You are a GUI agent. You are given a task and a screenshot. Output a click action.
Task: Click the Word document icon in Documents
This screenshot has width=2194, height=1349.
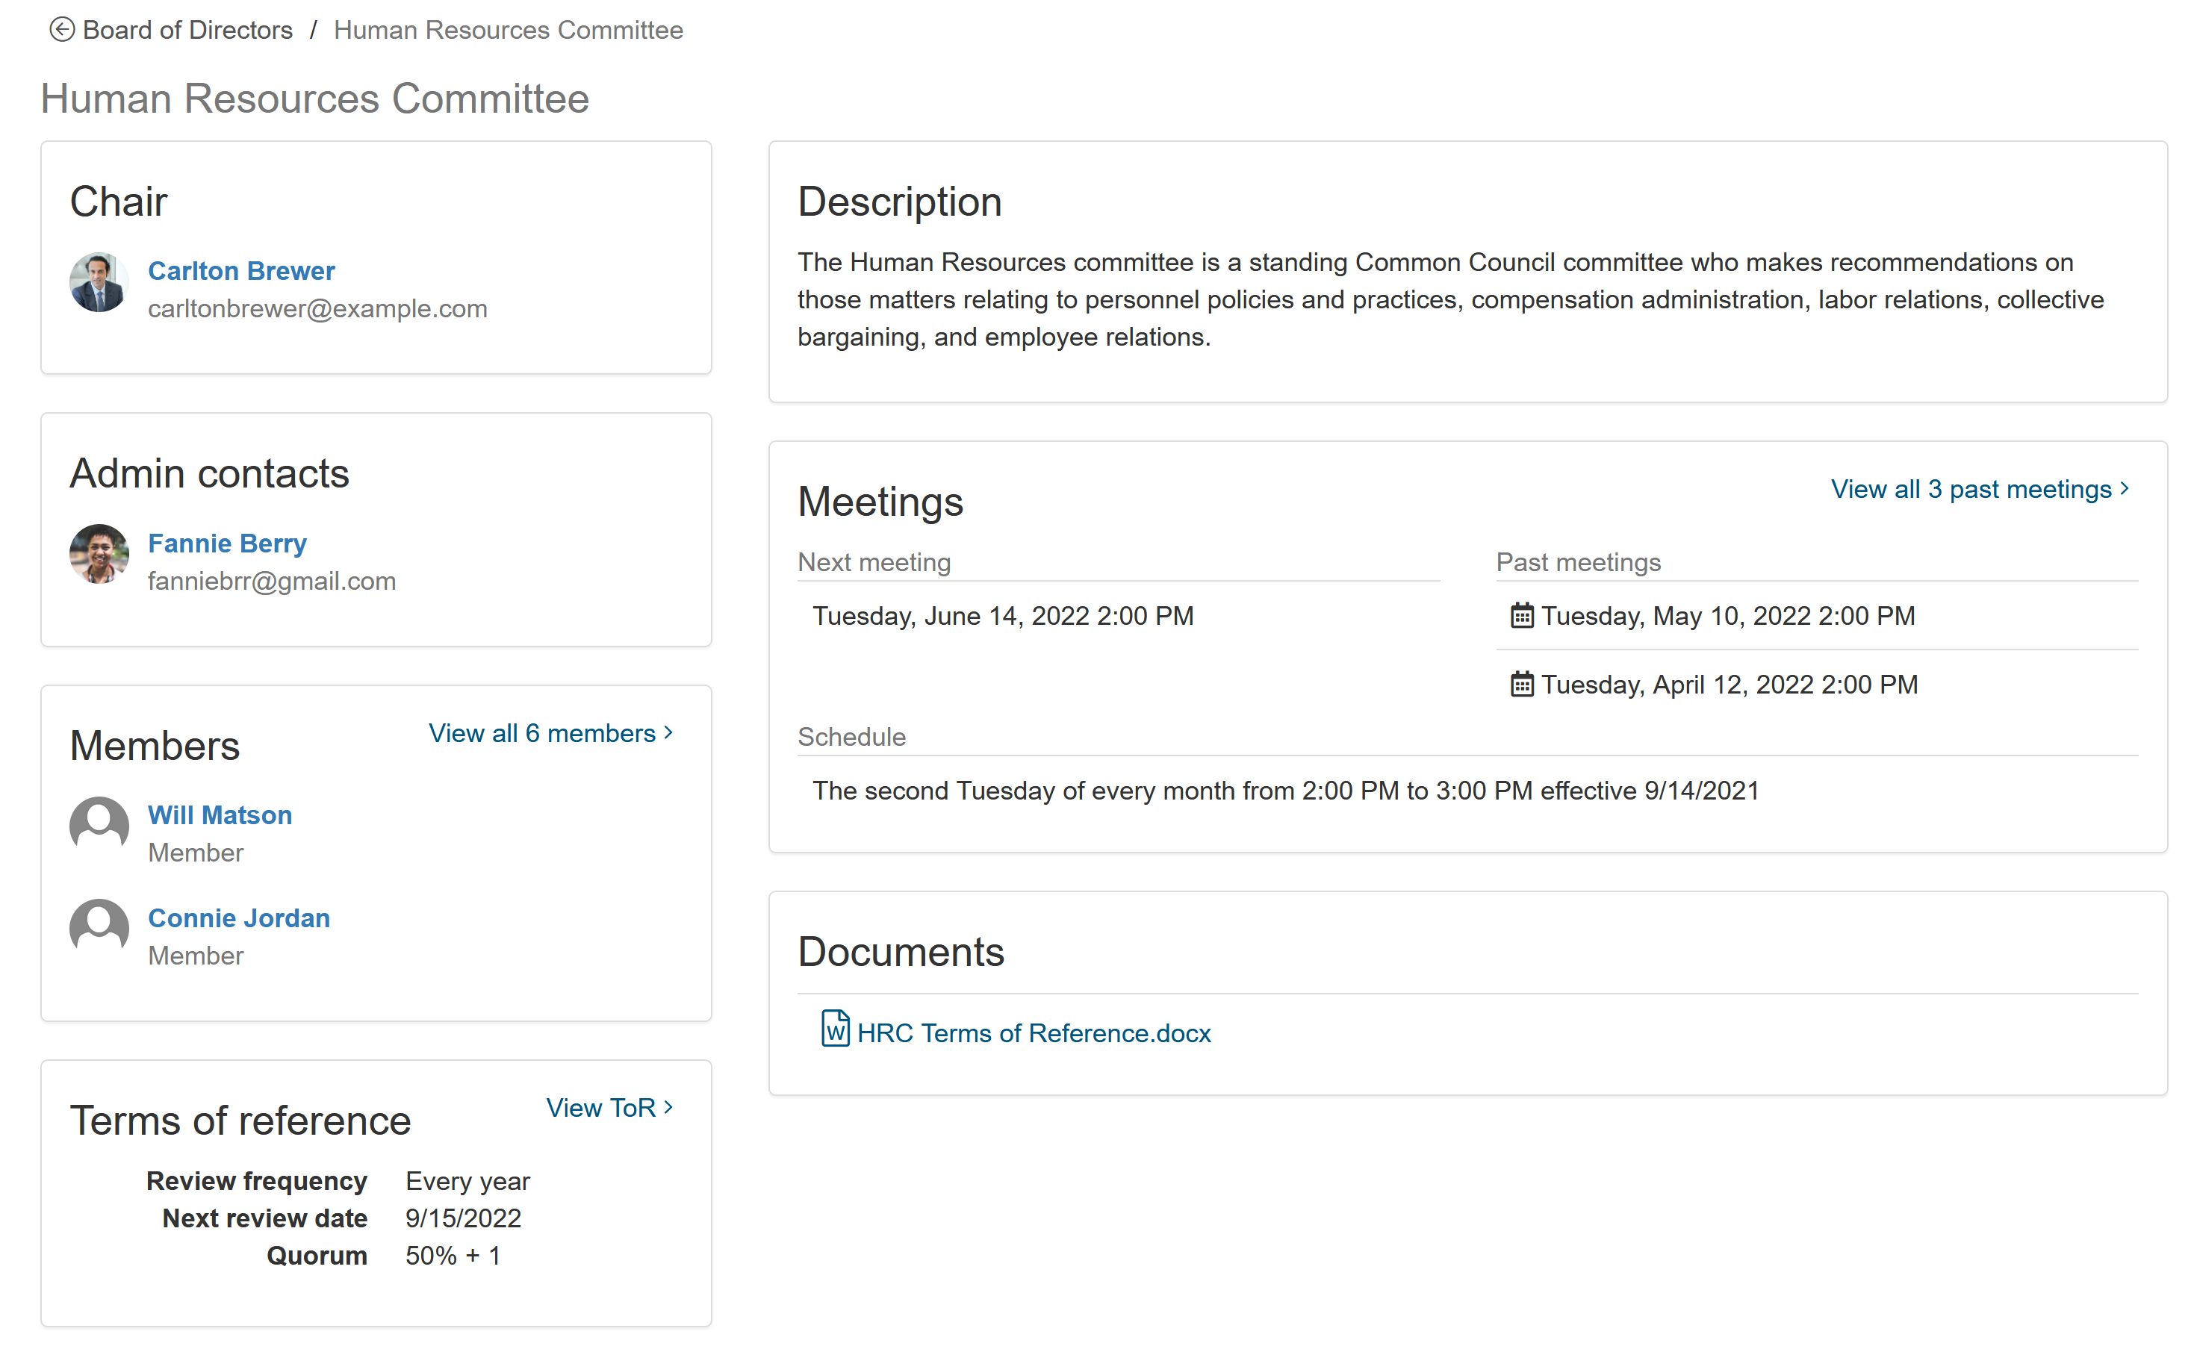point(835,1029)
